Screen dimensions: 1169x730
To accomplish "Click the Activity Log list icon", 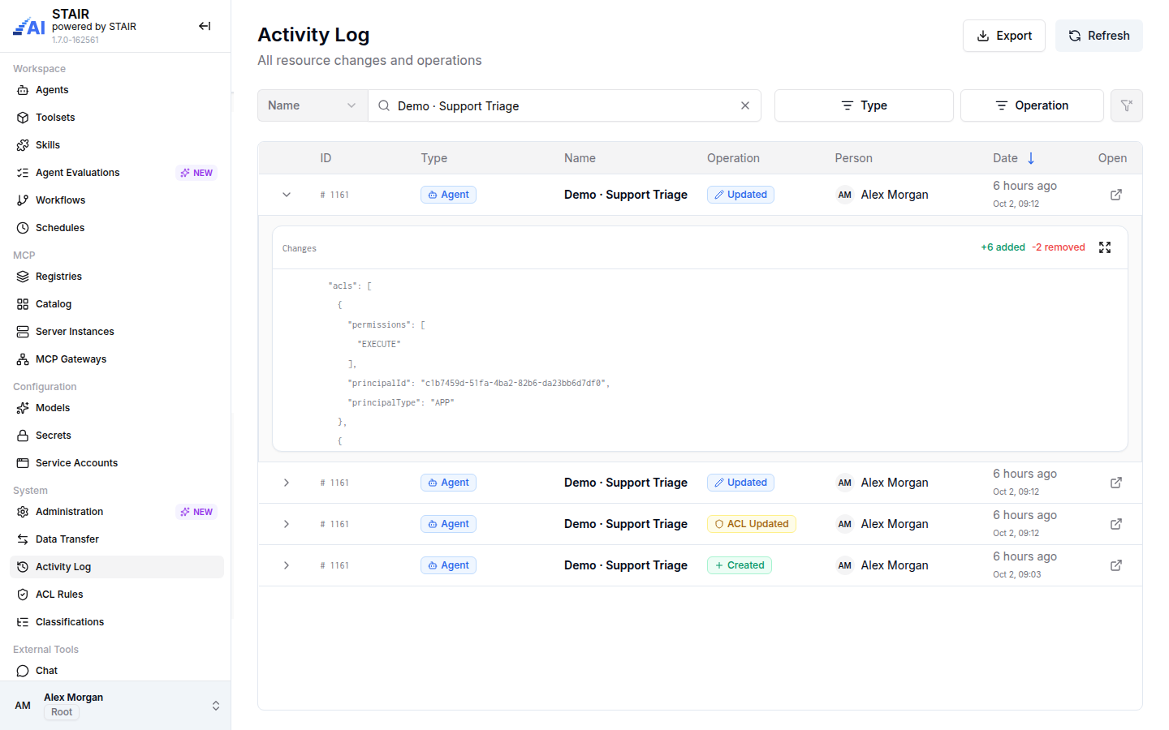I will pyautogui.click(x=23, y=567).
